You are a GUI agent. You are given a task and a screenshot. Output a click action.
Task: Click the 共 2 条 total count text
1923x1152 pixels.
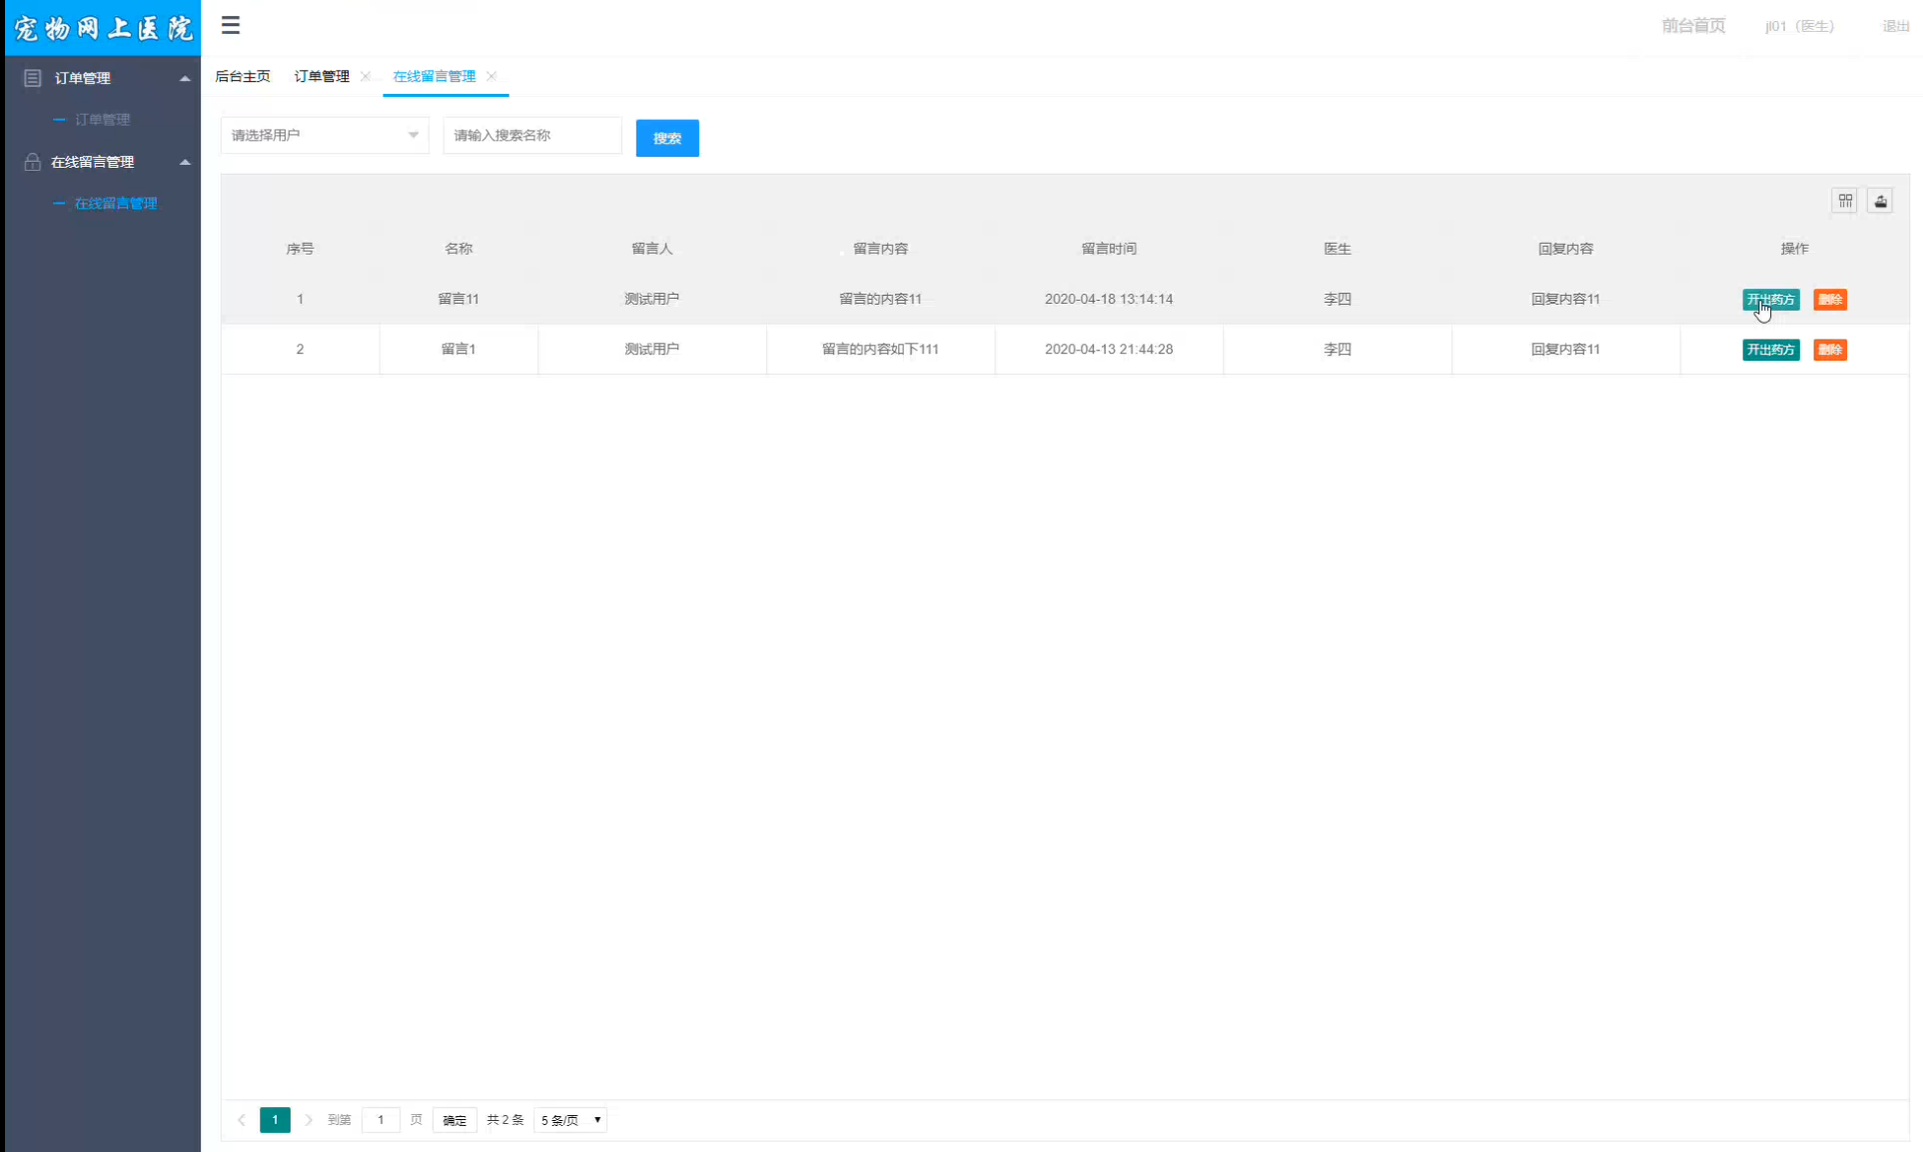click(505, 1120)
